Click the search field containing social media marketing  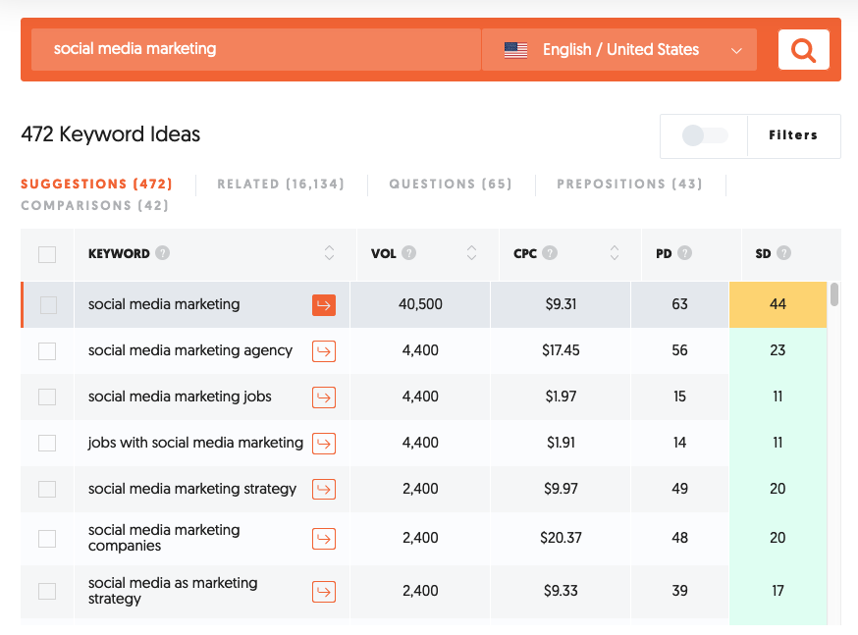pos(256,50)
